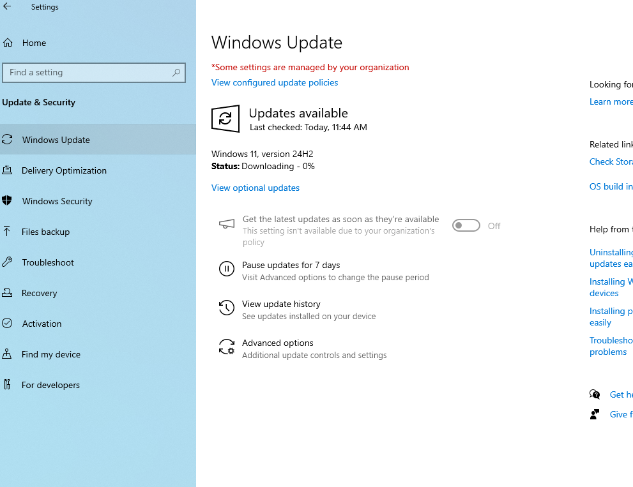Go to the Activation page
Image resolution: width=633 pixels, height=487 pixels.
[98, 324]
